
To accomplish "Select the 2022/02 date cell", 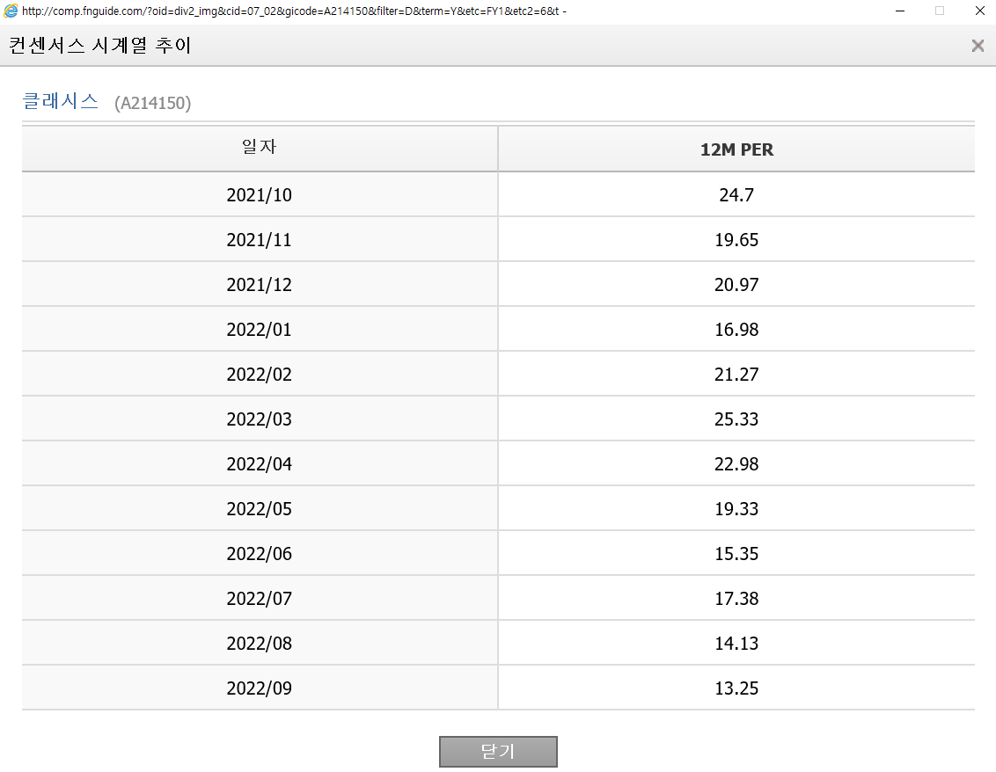I will click(x=260, y=375).
